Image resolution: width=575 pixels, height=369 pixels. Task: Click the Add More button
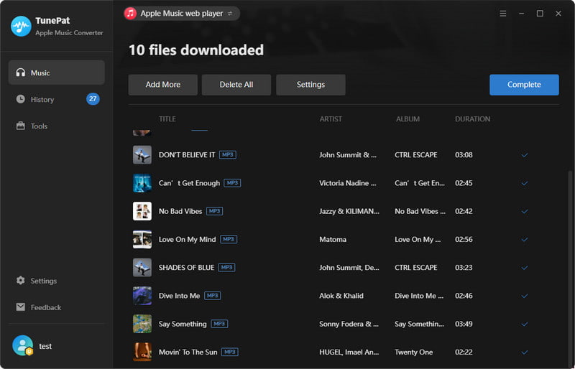tap(163, 85)
